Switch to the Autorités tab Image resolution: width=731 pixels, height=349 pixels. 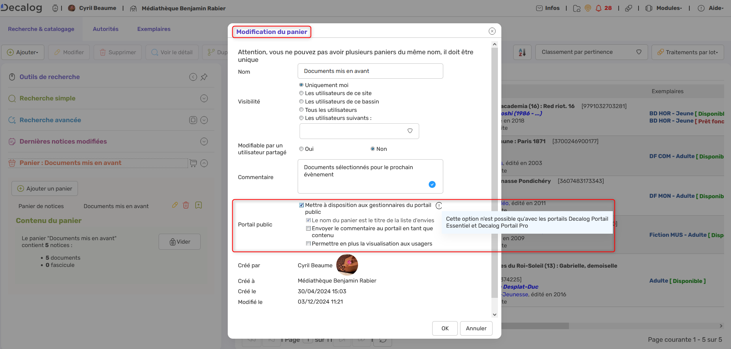point(105,29)
